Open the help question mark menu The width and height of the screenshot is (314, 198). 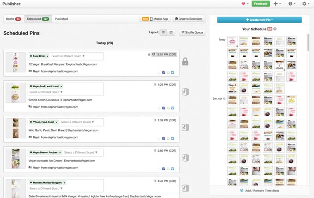pos(291,4)
